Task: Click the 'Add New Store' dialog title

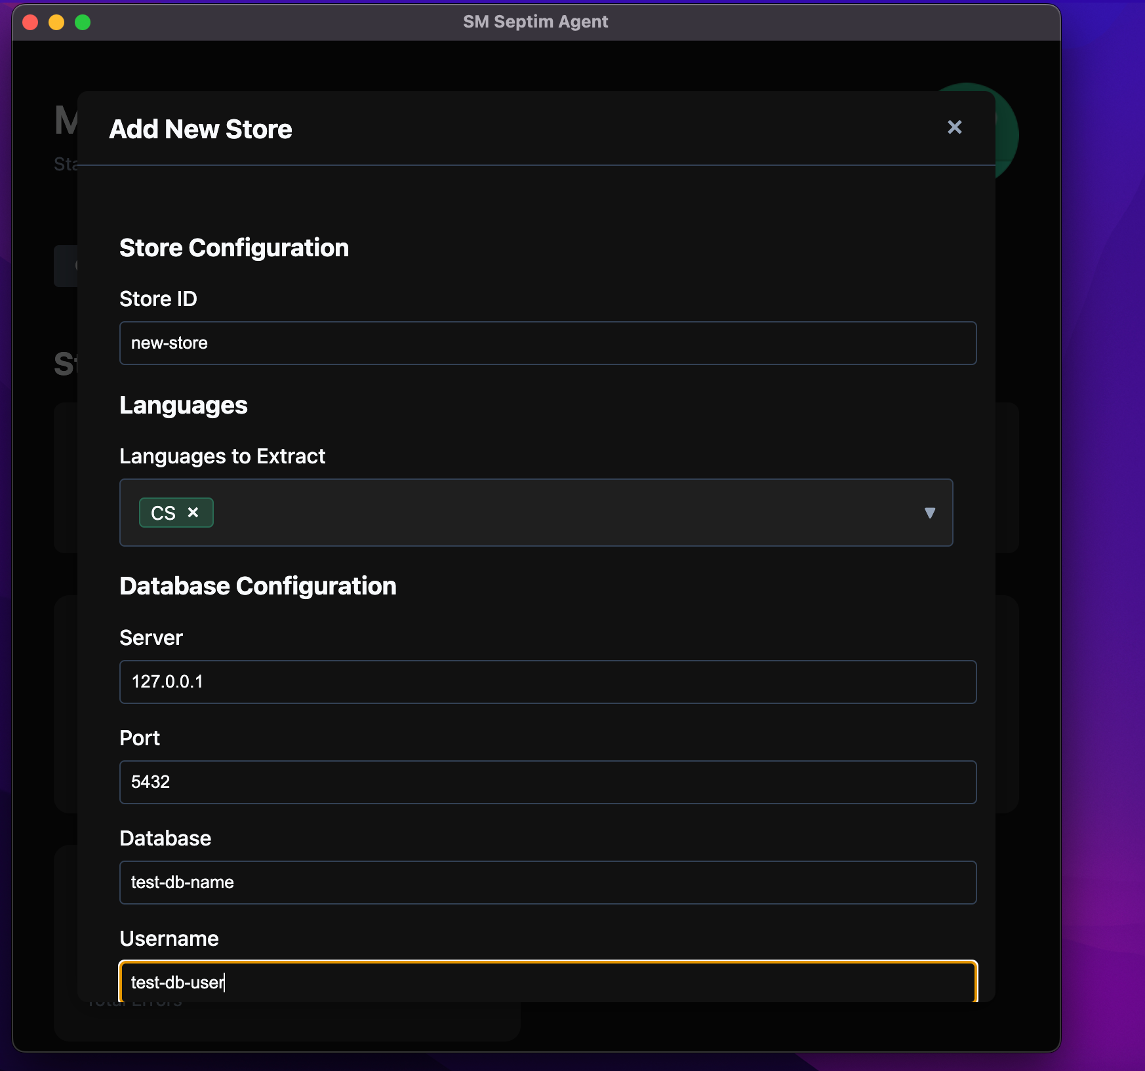Action: 201,129
